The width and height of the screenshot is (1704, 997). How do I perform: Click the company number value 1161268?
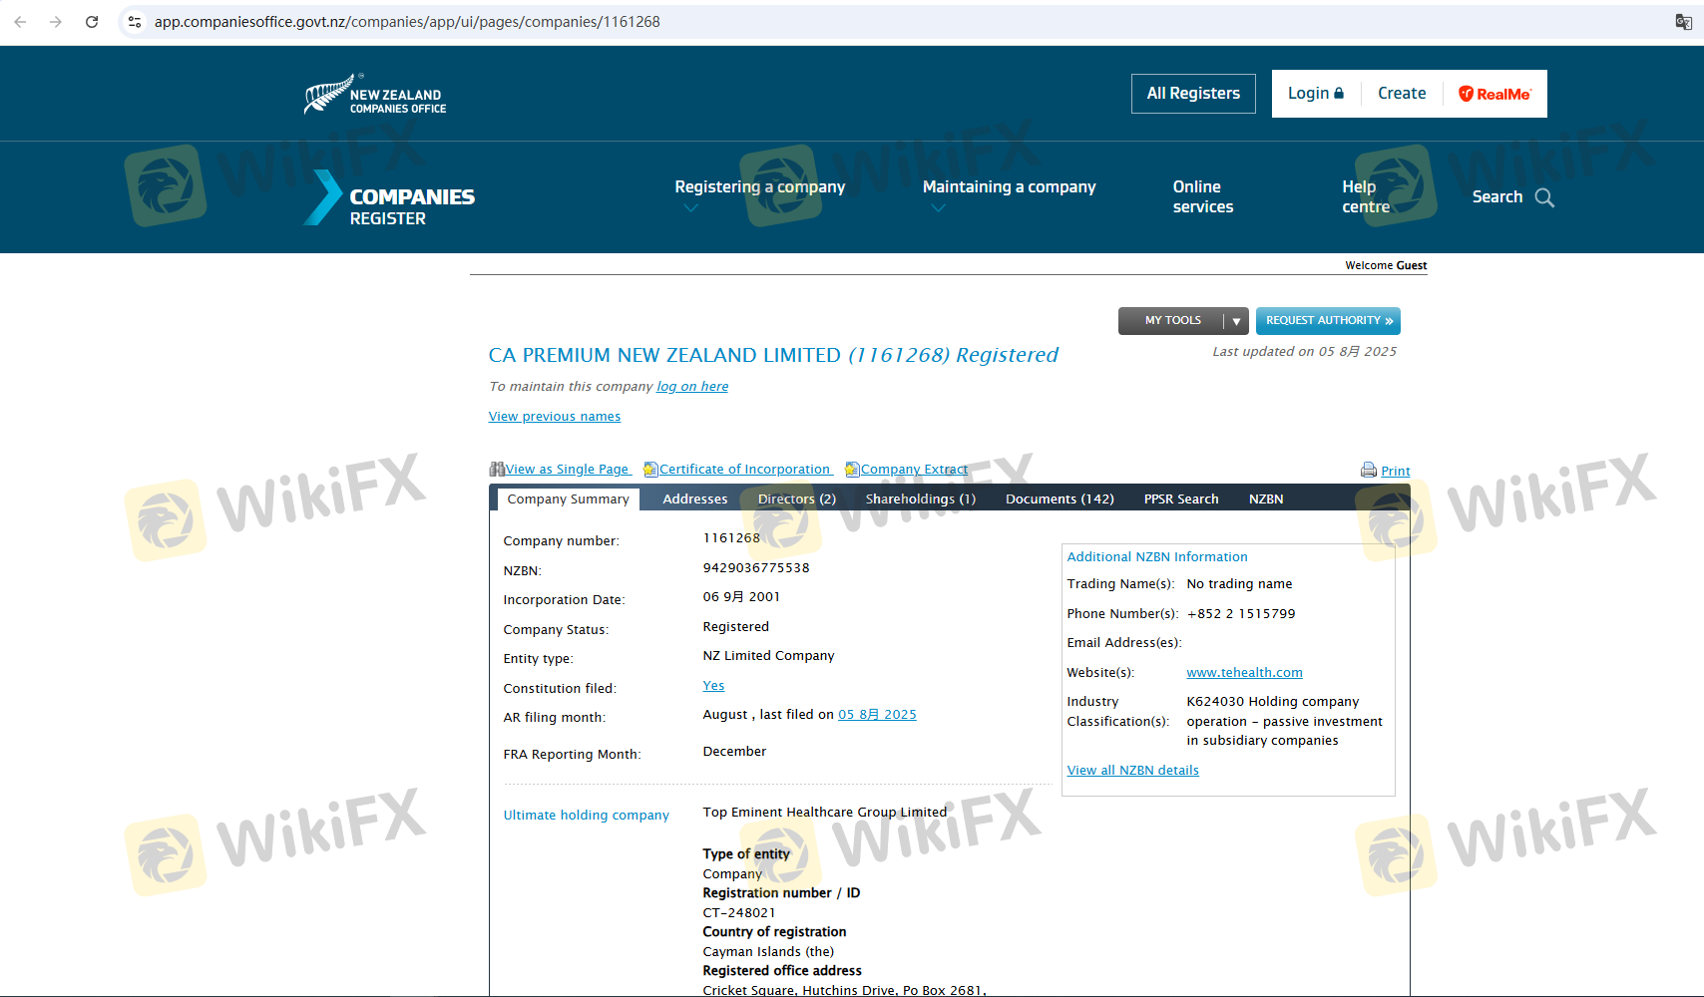(x=731, y=538)
